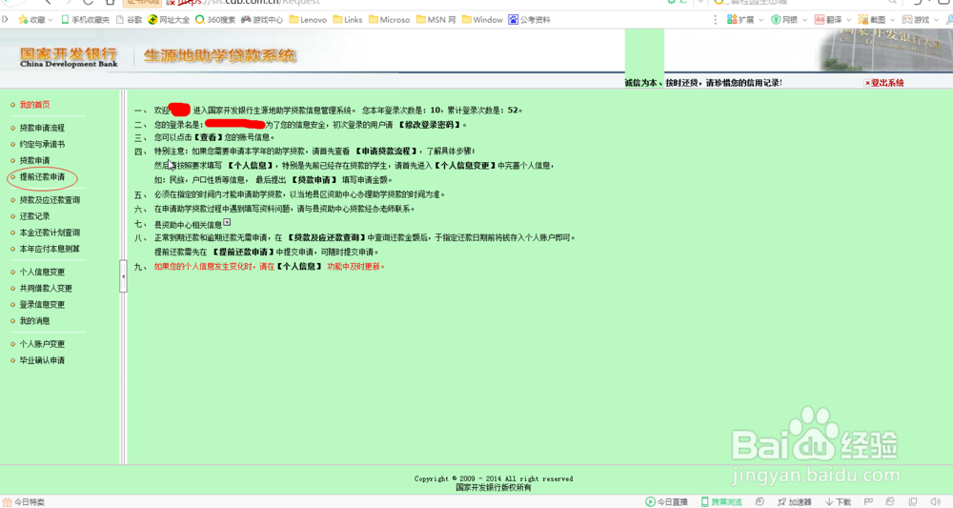The width and height of the screenshot is (953, 508).
Task: Open 提前还款申请 in the sidebar
Action: pos(42,177)
